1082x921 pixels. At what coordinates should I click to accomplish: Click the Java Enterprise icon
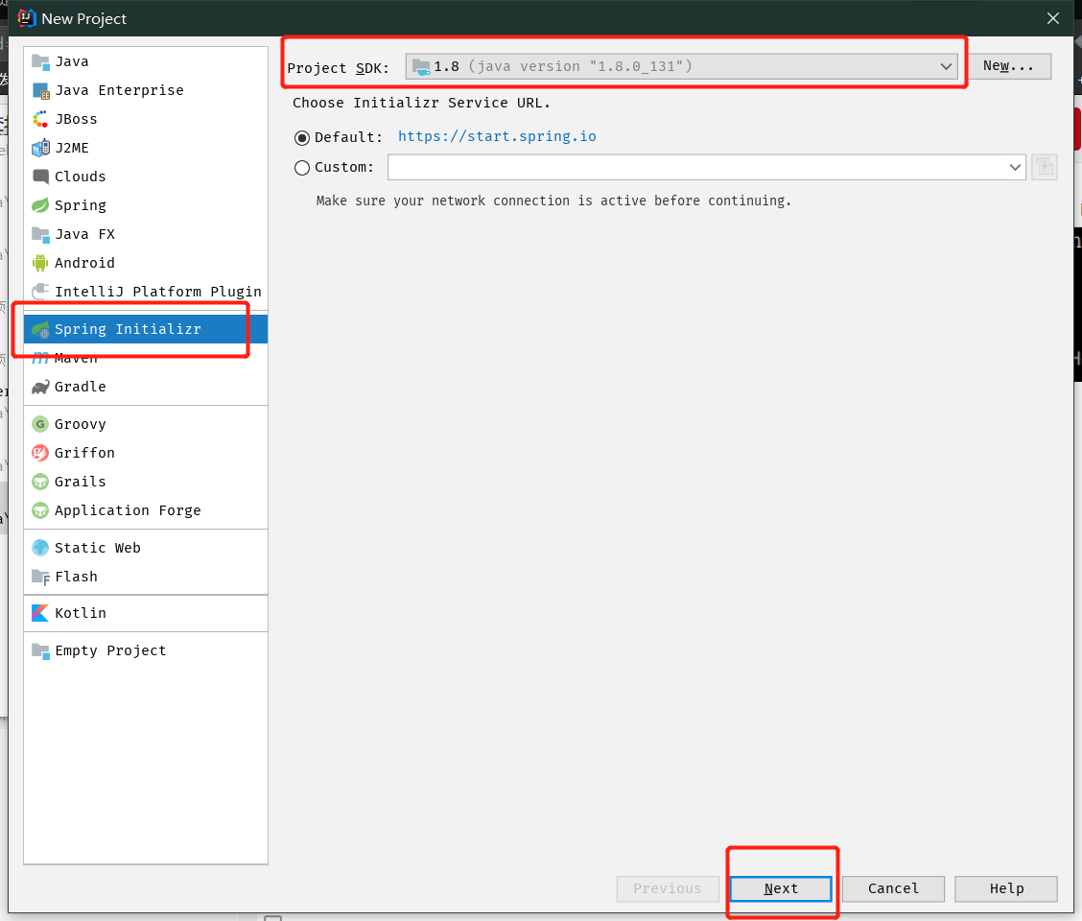40,91
